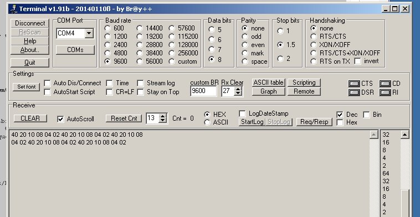Click the Terminal app icon in title bar
Image resolution: width=420 pixels, height=217 pixels.
click(x=13, y=9)
